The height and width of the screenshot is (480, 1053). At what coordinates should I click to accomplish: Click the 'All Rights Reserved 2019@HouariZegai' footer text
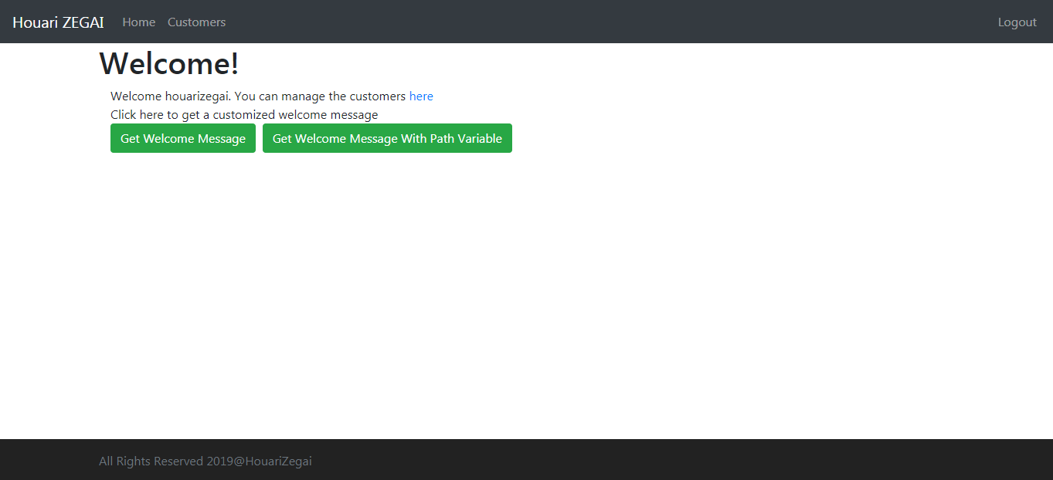206,461
